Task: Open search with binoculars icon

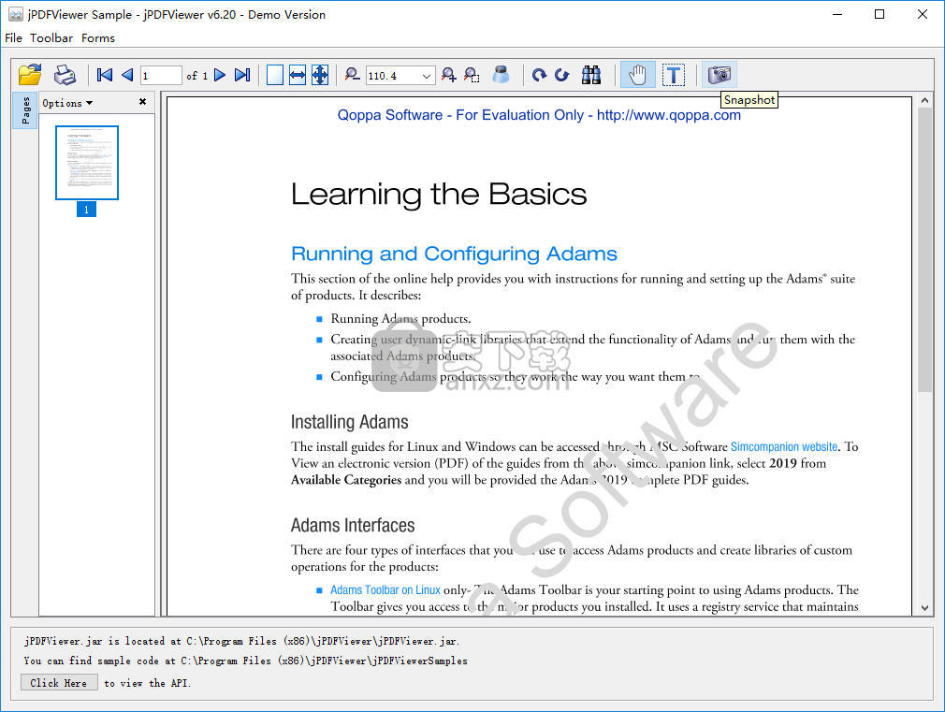Action: (591, 75)
